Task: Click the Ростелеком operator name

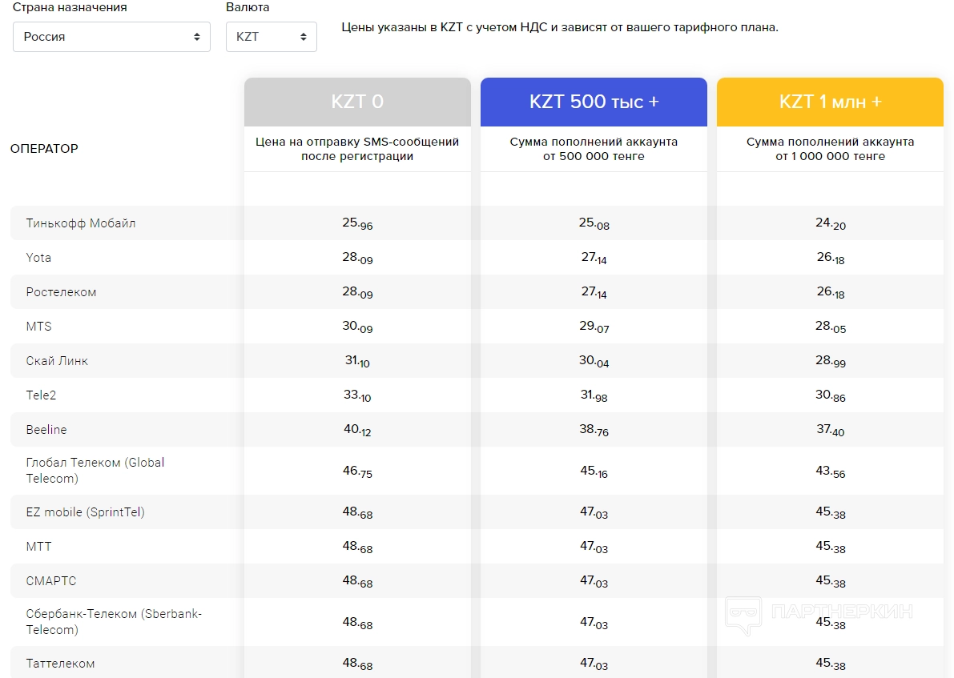Action: click(x=61, y=292)
